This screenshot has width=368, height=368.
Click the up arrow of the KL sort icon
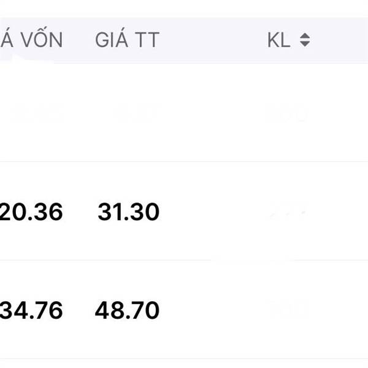click(305, 36)
